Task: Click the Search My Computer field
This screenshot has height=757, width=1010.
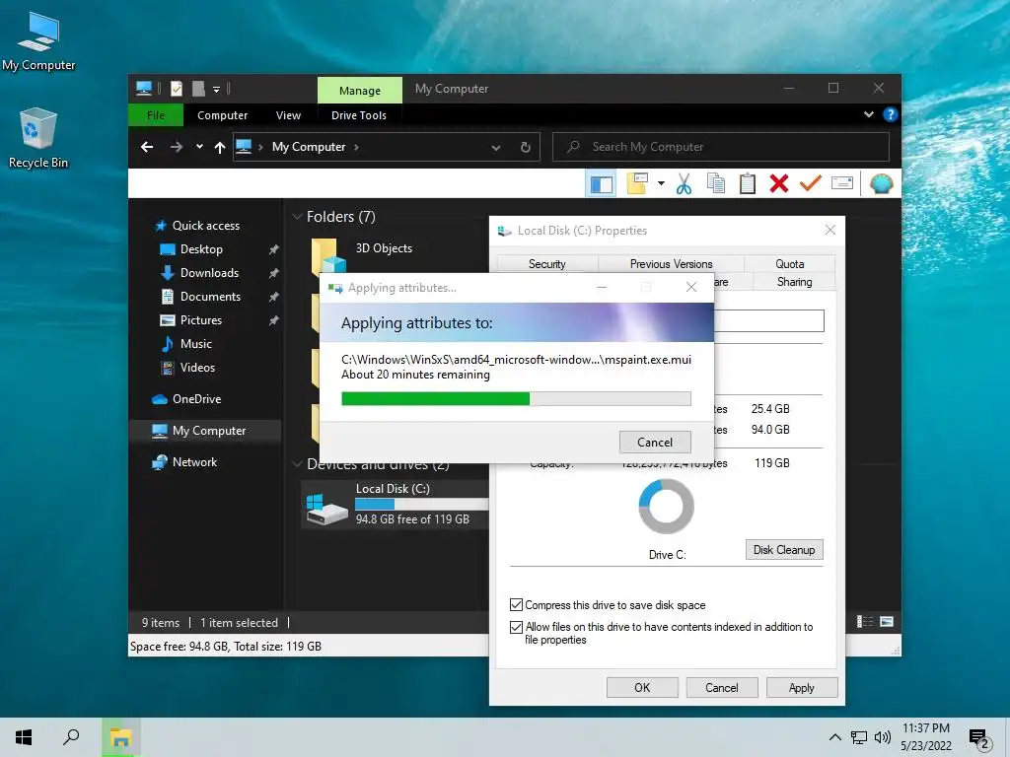Action: coord(721,147)
